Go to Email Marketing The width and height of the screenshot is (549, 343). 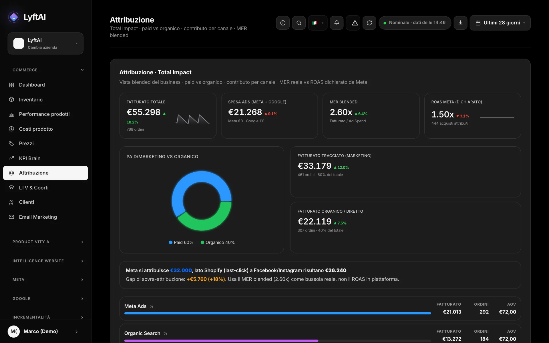[45, 217]
